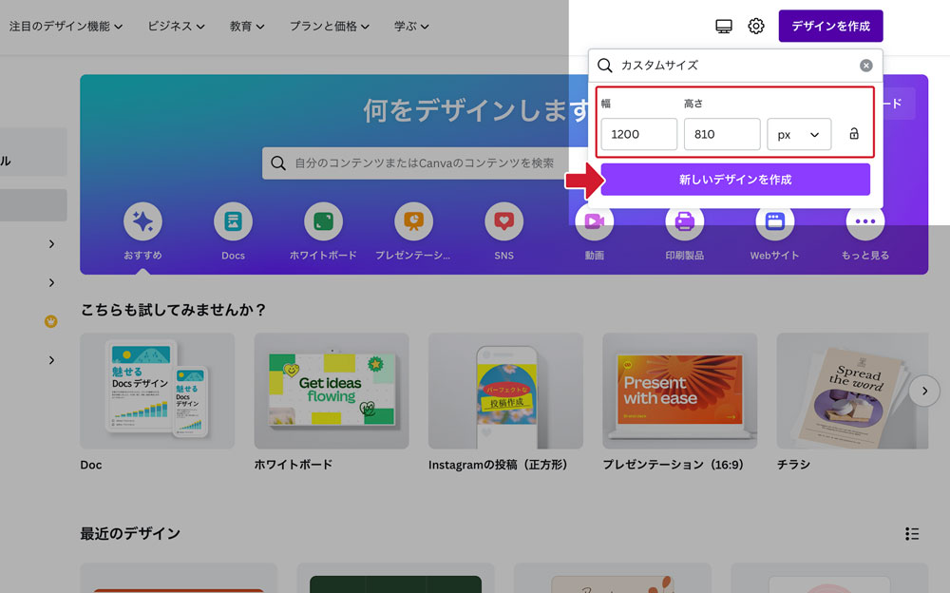The width and height of the screenshot is (950, 593).
Task: Click the desktop app monitor icon
Action: [x=723, y=26]
